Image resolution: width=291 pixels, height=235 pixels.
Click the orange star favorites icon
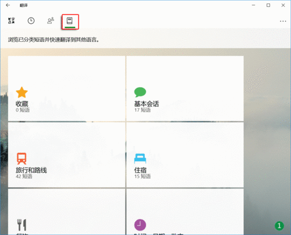click(x=22, y=92)
